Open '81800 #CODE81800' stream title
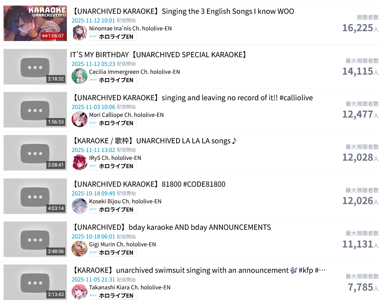The height and width of the screenshot is (302, 380). coord(149,184)
